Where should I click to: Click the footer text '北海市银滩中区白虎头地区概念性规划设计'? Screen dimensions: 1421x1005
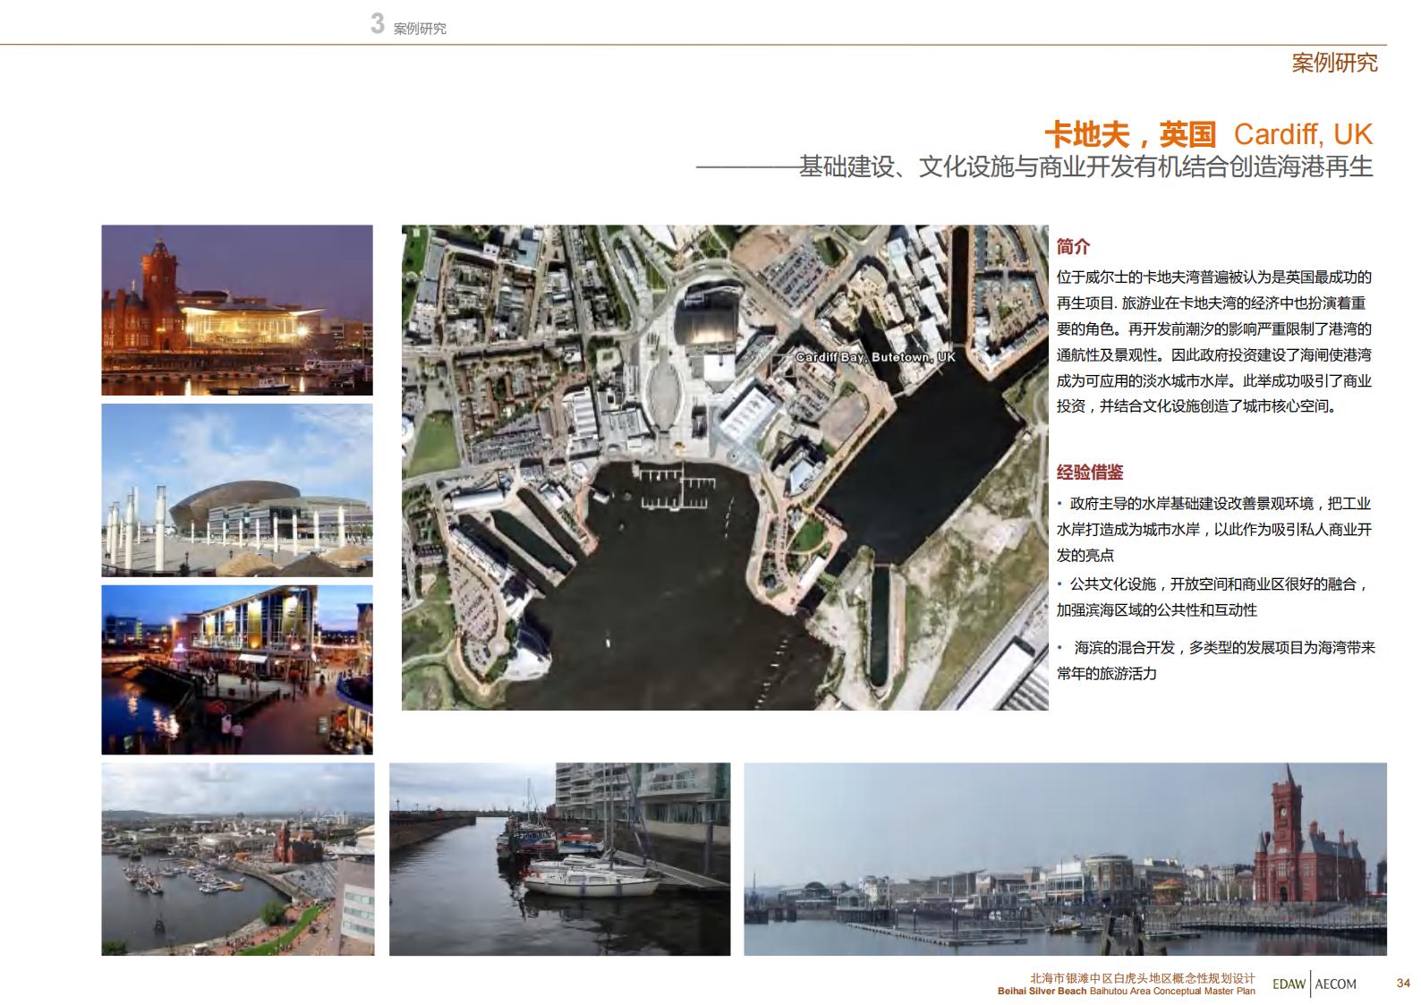1143,979
